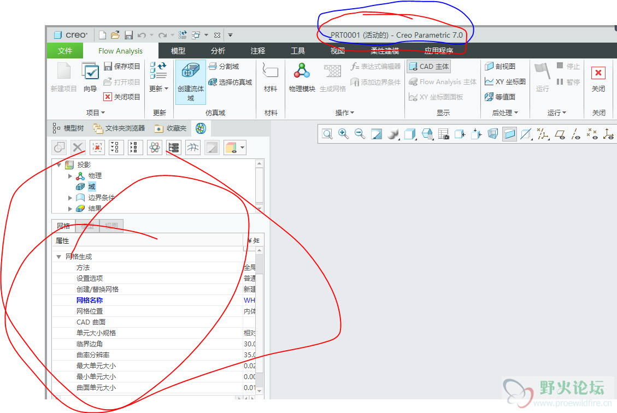Toggle datum point display in graphics toolbar
The width and height of the screenshot is (617, 413).
click(x=592, y=134)
